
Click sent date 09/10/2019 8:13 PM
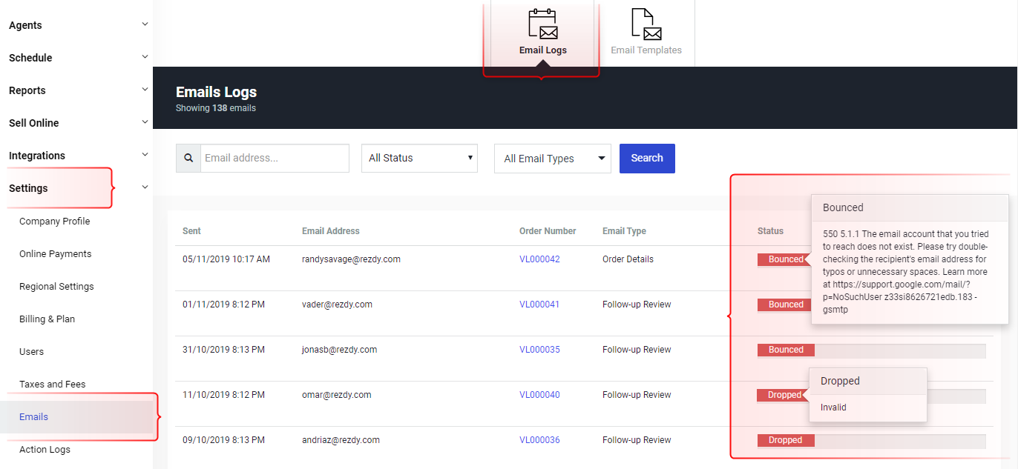(x=223, y=440)
